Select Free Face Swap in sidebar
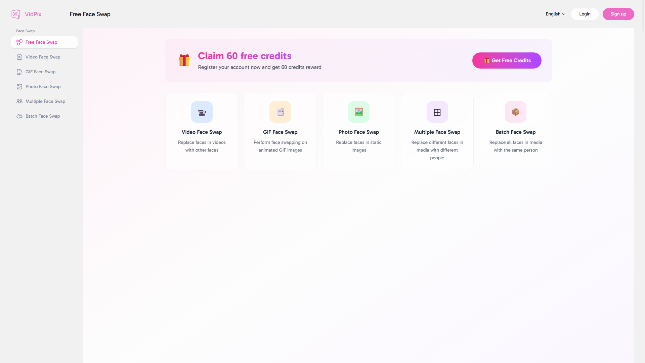Screen dimensions: 645x363 pos(41,42)
